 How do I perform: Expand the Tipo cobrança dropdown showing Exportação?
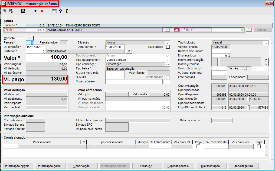[x=168, y=64]
